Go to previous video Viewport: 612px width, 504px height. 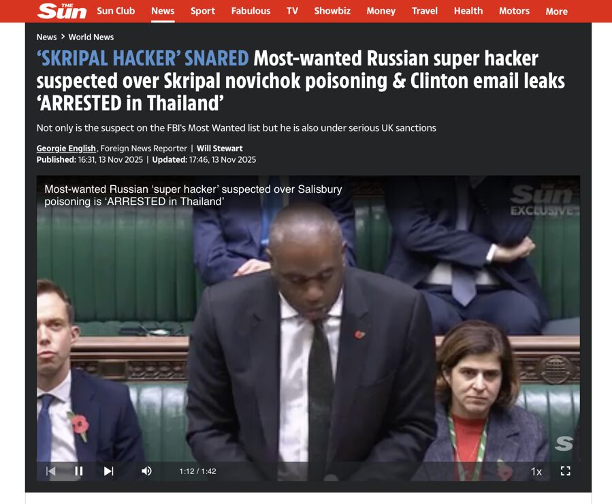click(x=51, y=471)
